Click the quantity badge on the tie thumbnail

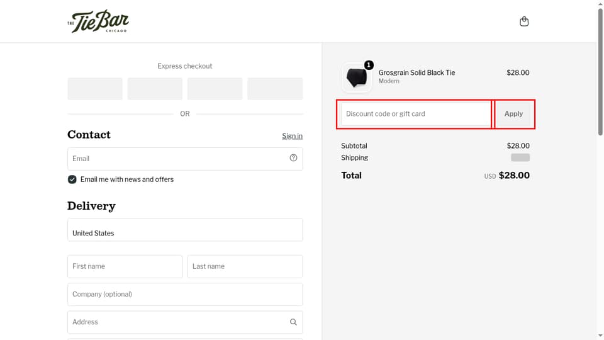[369, 65]
